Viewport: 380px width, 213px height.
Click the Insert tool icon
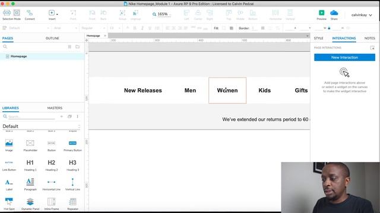pos(52,12)
